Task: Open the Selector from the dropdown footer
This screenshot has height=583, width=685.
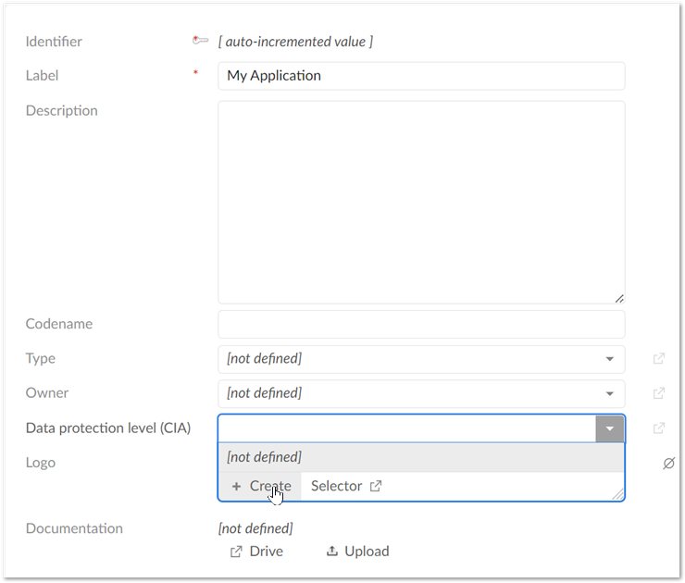Action: click(x=346, y=486)
